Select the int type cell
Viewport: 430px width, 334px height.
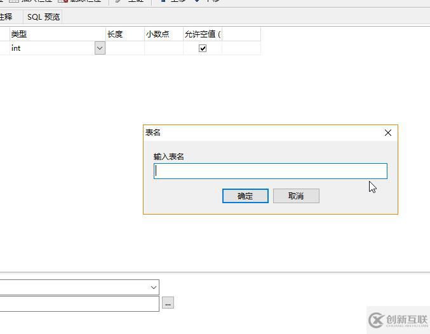[52, 48]
